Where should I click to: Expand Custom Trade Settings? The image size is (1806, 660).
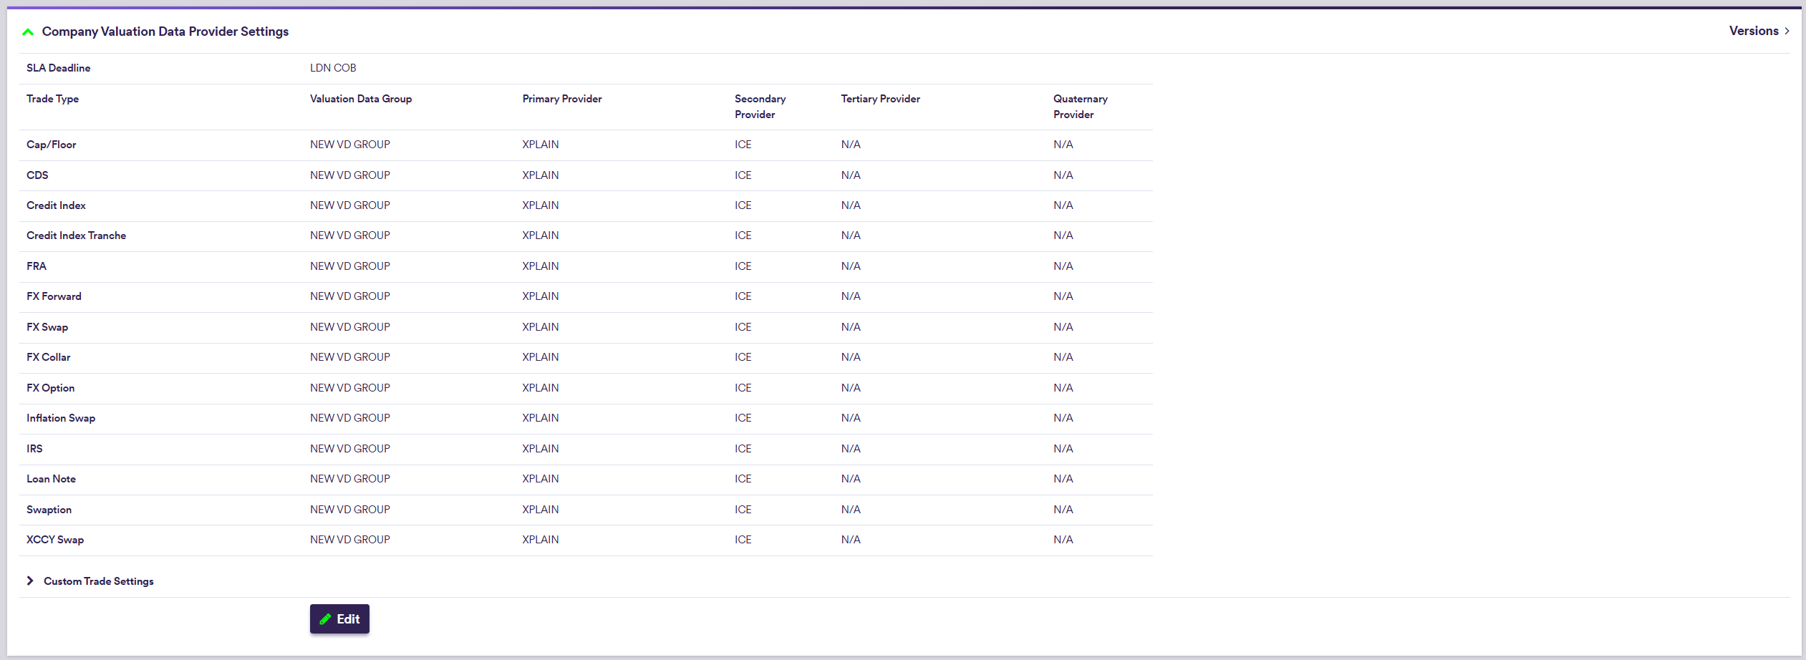tap(30, 581)
